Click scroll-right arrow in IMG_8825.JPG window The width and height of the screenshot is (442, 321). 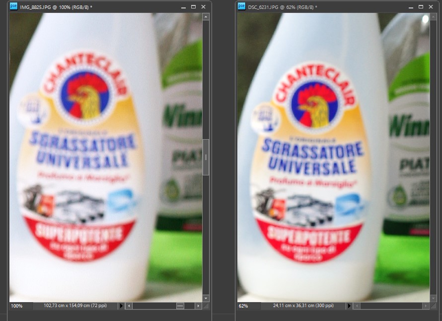tap(198, 306)
